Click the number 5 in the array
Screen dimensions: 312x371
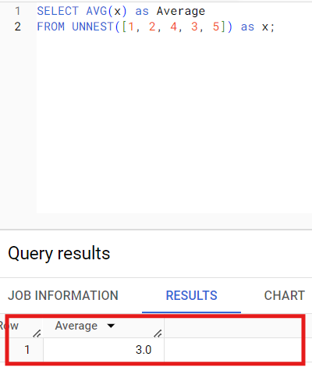[x=216, y=27]
